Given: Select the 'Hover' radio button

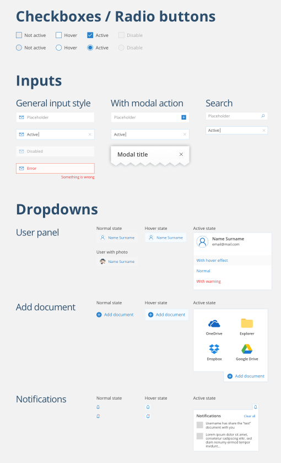Looking at the screenshot, I should point(59,47).
